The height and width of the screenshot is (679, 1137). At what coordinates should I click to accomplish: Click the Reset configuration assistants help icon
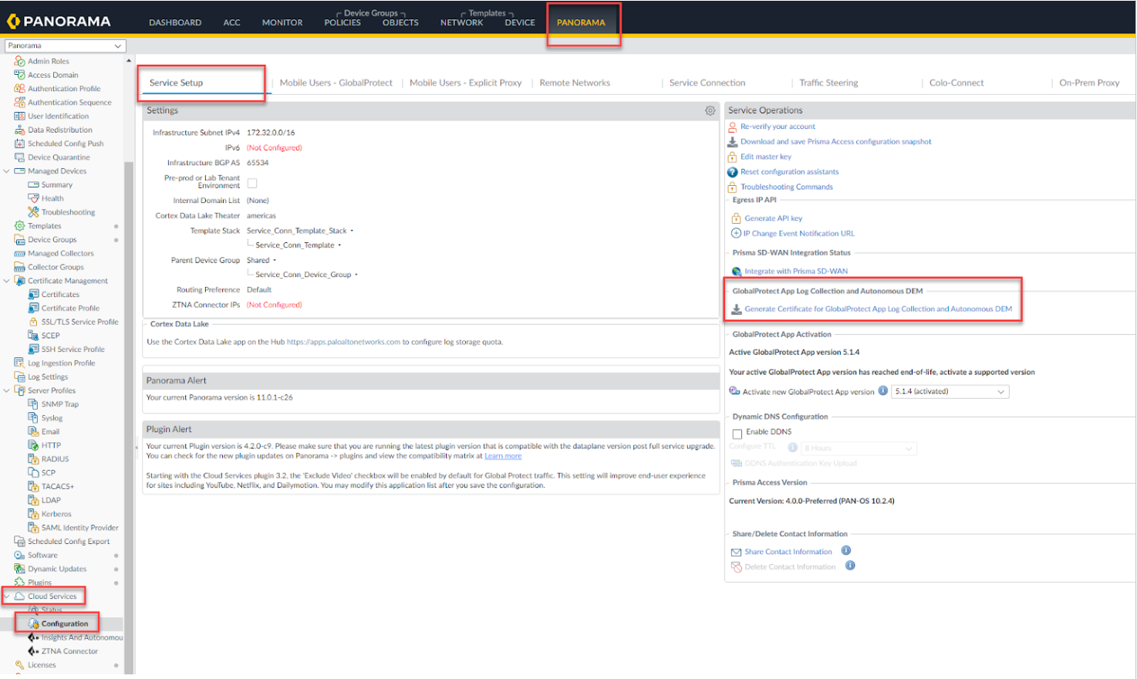click(x=733, y=172)
